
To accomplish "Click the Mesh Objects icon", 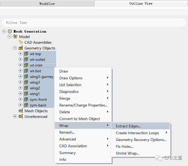I will coord(21,111).
